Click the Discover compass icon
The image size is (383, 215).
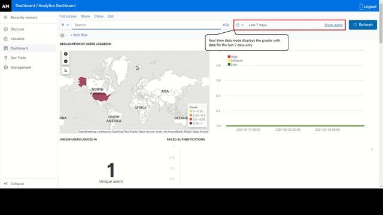tap(5, 29)
